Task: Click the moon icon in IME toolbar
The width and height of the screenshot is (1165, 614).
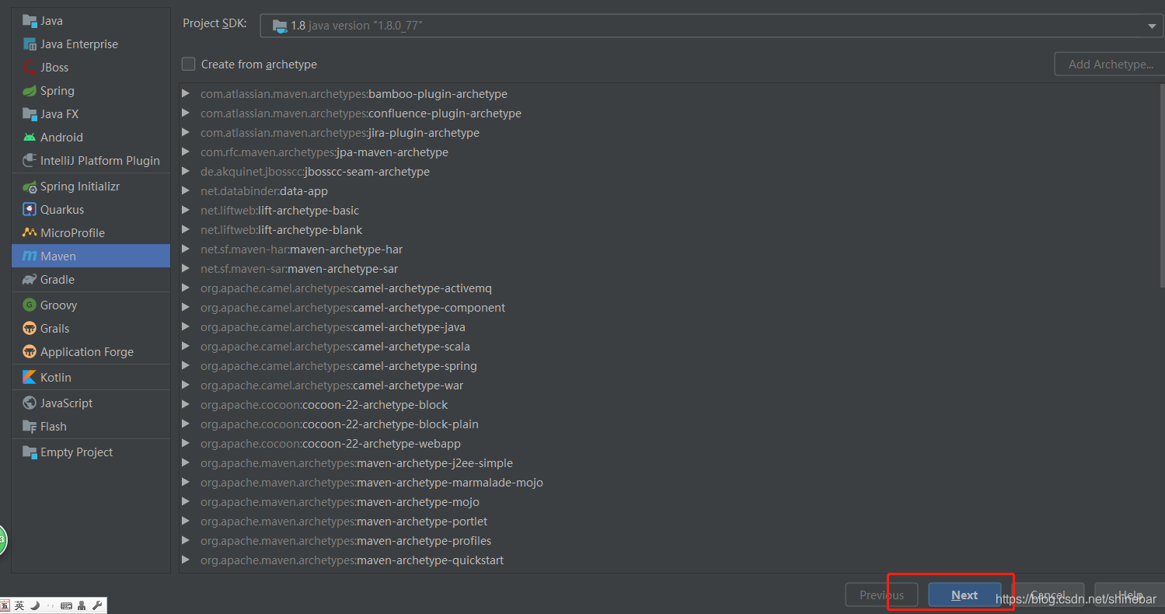Action: coord(35,605)
